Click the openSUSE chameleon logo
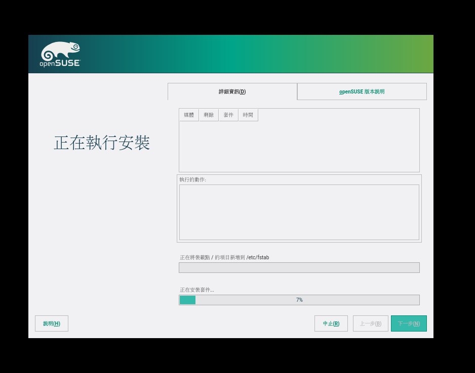 tap(60, 54)
